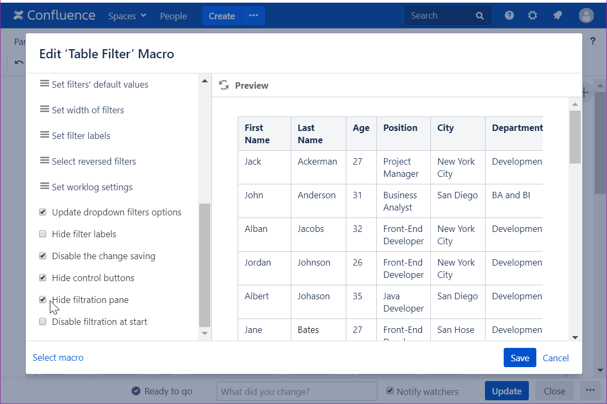Uncheck Hide filtration pane checkbox
The width and height of the screenshot is (607, 404).
(43, 300)
